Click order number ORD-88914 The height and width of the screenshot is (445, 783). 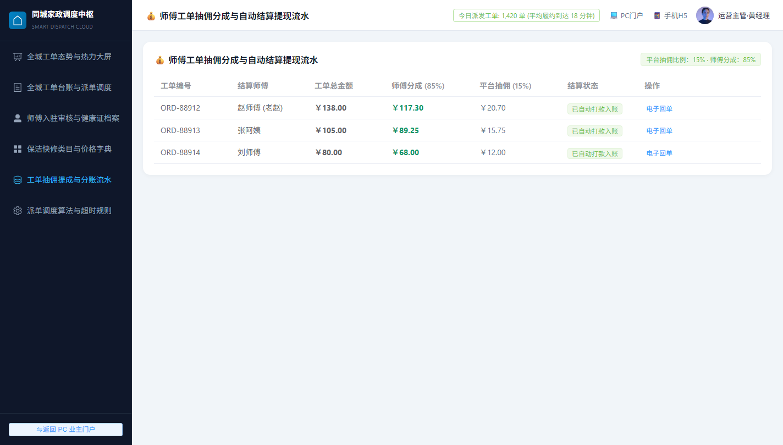pos(180,152)
